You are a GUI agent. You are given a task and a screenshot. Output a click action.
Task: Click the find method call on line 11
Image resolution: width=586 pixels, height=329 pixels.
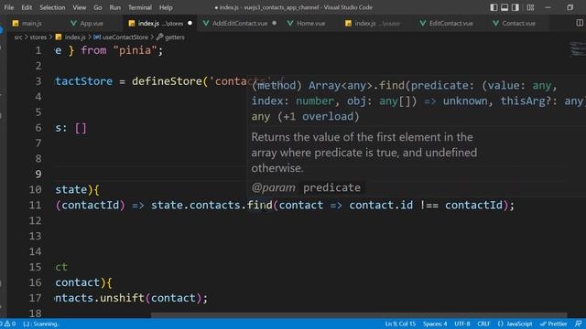pyautogui.click(x=260, y=205)
